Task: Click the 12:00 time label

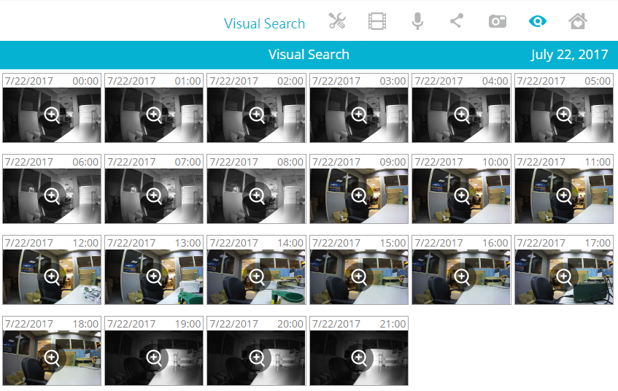Action: pos(85,243)
